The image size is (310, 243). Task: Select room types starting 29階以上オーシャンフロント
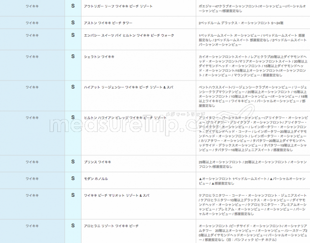click(252, 164)
